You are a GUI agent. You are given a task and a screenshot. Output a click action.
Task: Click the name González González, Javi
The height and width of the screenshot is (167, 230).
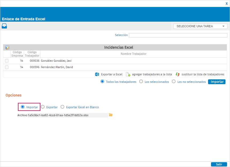click(56, 61)
